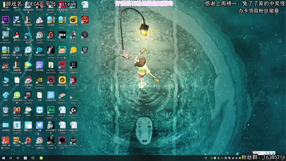Open the Slendytubbies 3 Campaign shortcut
Screen dimensions: 286x161
click(x=40, y=22)
